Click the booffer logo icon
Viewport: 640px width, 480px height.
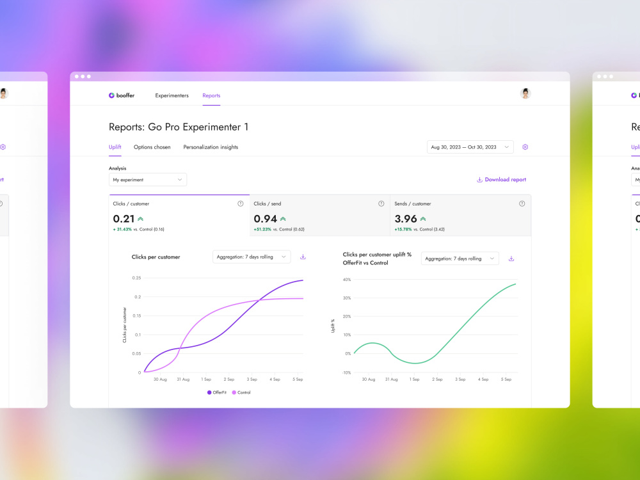(111, 95)
